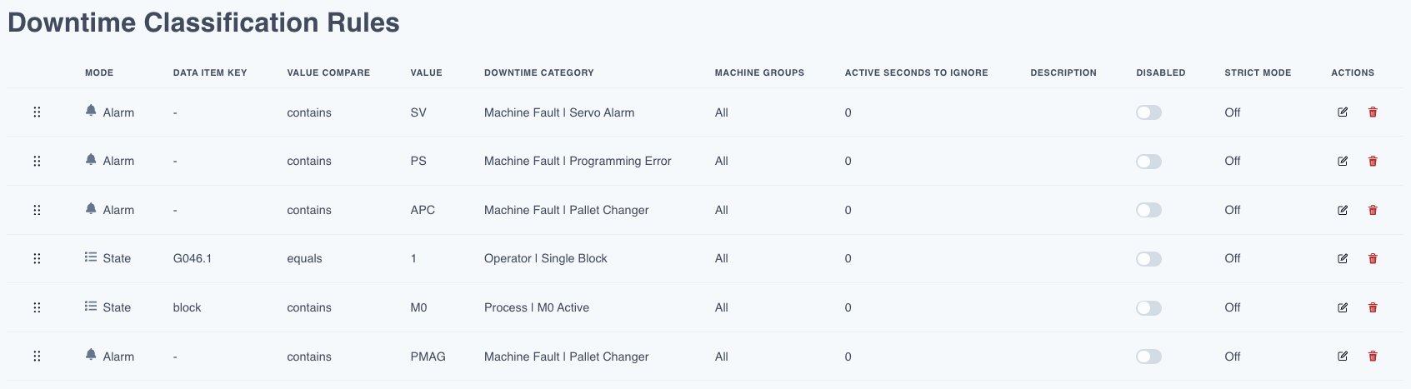This screenshot has height=389, width=1411.
Task: Click the red trash icon on the PMAG rule
Action: point(1373,356)
